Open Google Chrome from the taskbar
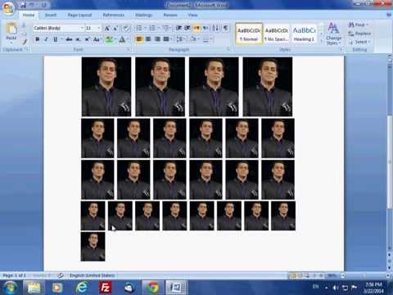 [x=152, y=288]
